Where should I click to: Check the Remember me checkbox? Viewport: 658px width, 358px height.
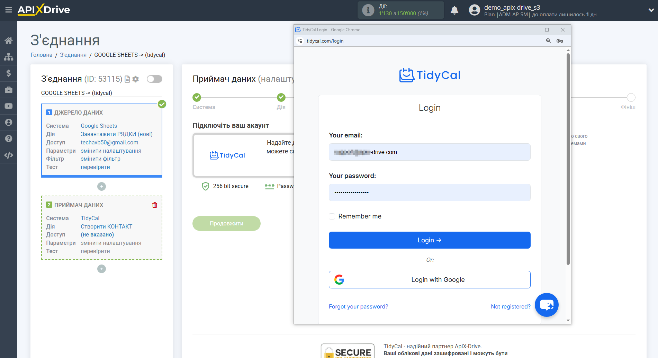click(x=332, y=216)
